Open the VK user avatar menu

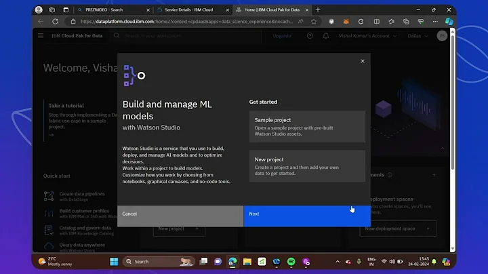pos(442,36)
